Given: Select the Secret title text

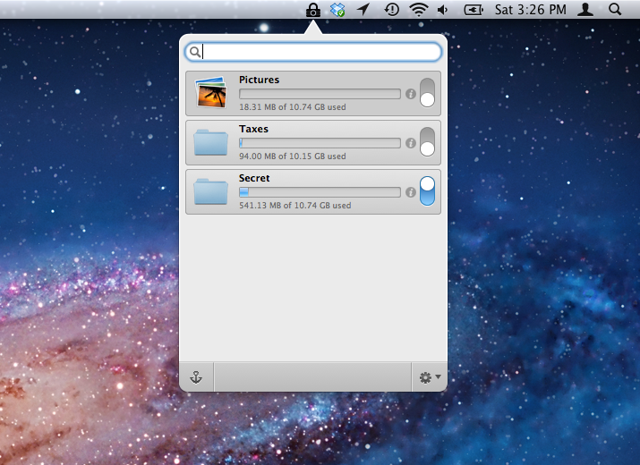Looking at the screenshot, I should click(x=254, y=178).
